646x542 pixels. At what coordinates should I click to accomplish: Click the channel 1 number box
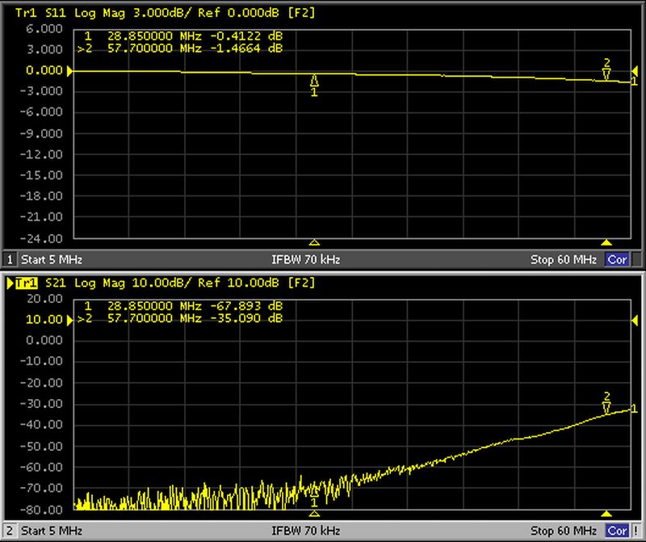click(x=10, y=259)
